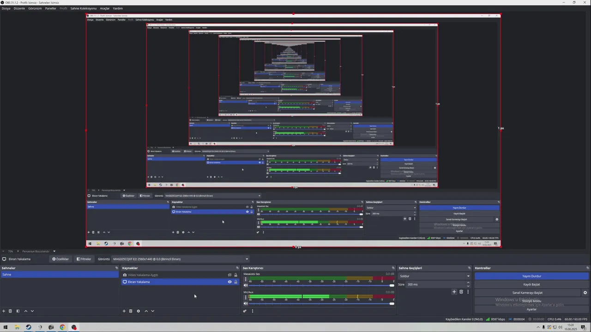Open File Explorer from taskbar
Screen dimensions: 591x332
click(x=17, y=327)
